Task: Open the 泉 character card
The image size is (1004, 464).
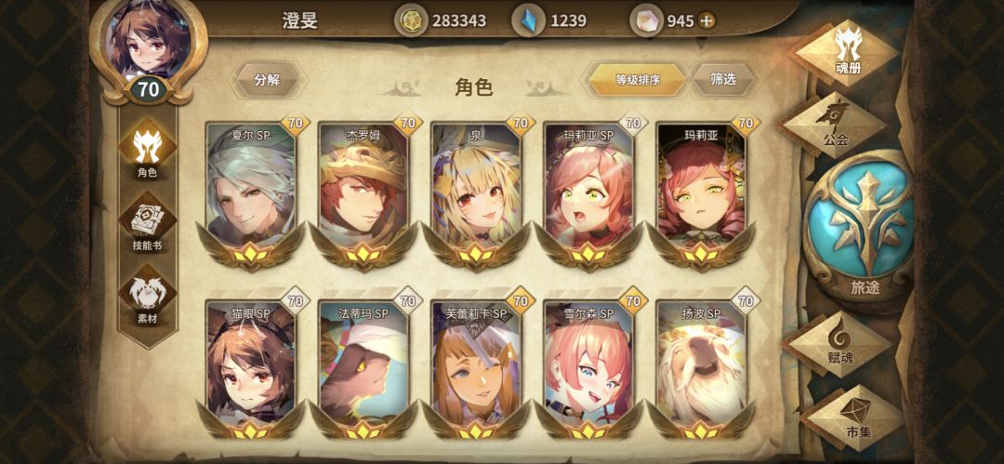Action: click(x=476, y=192)
